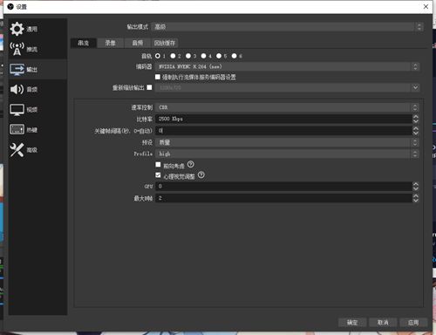Screen dimensions: 436x335
Task: Increase keyframe interval with the up arrow
Action: pyautogui.click(x=416, y=128)
